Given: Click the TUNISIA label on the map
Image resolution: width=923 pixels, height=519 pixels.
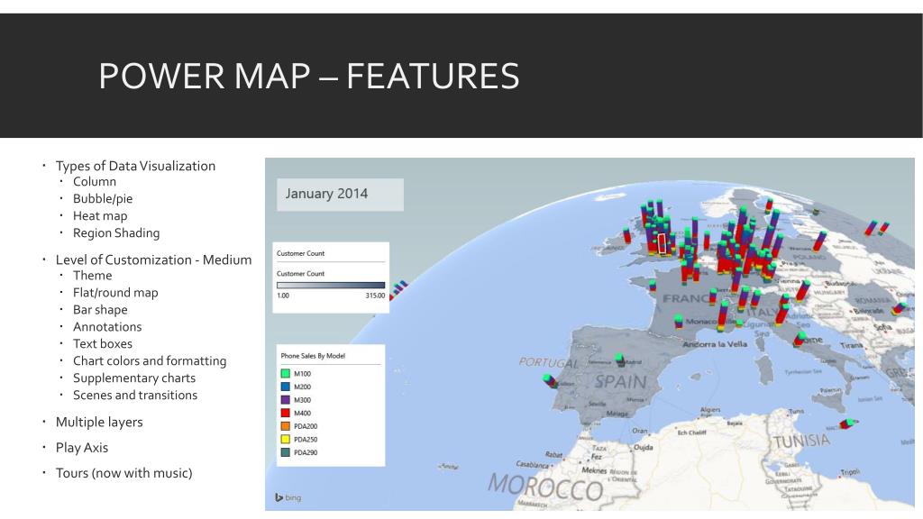Looking at the screenshot, I should 801,441.
